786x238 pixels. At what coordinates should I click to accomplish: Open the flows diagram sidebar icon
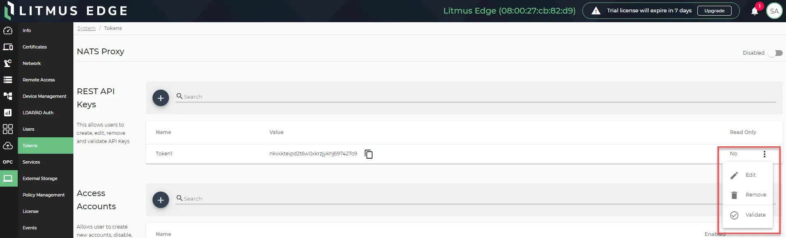(x=8, y=96)
